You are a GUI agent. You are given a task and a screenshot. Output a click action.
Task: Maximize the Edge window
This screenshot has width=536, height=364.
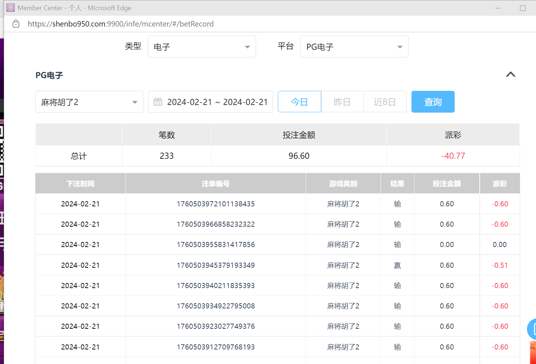pyautogui.click(x=523, y=8)
